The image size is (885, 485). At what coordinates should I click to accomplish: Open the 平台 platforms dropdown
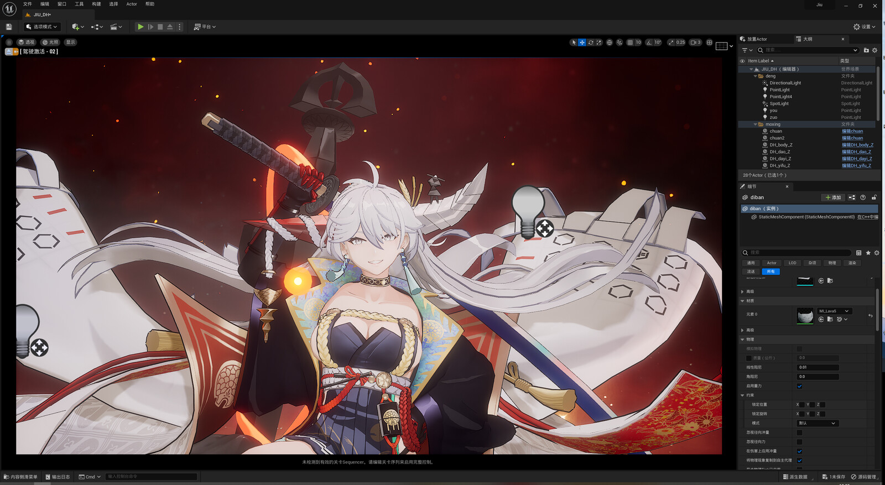tap(205, 27)
